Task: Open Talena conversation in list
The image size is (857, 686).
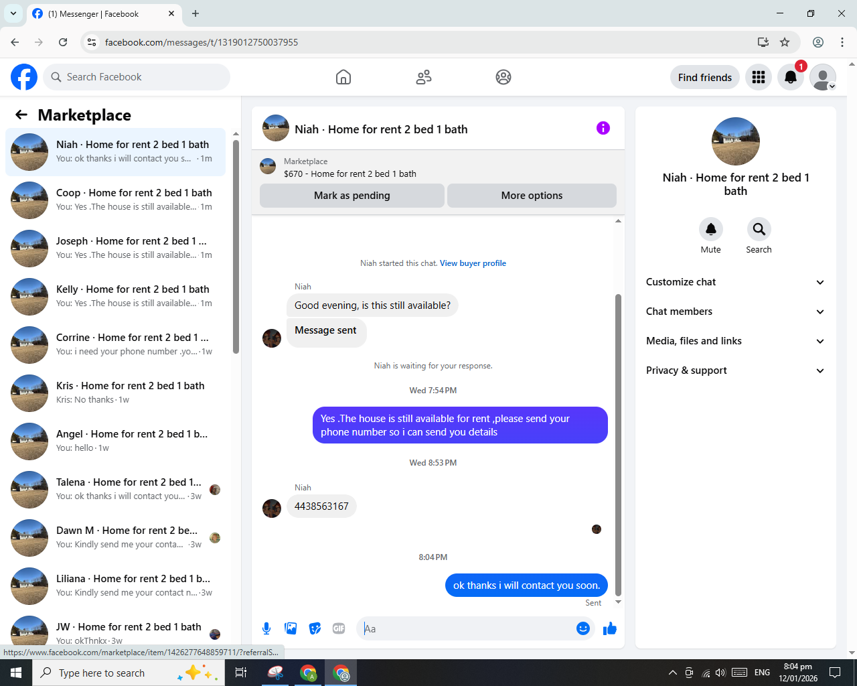Action: point(115,490)
